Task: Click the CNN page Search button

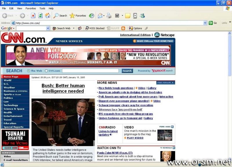Action: point(127,71)
